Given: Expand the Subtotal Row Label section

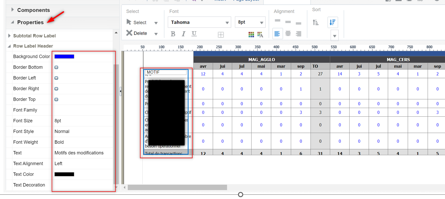Looking at the screenshot, I should pyautogui.click(x=9, y=35).
